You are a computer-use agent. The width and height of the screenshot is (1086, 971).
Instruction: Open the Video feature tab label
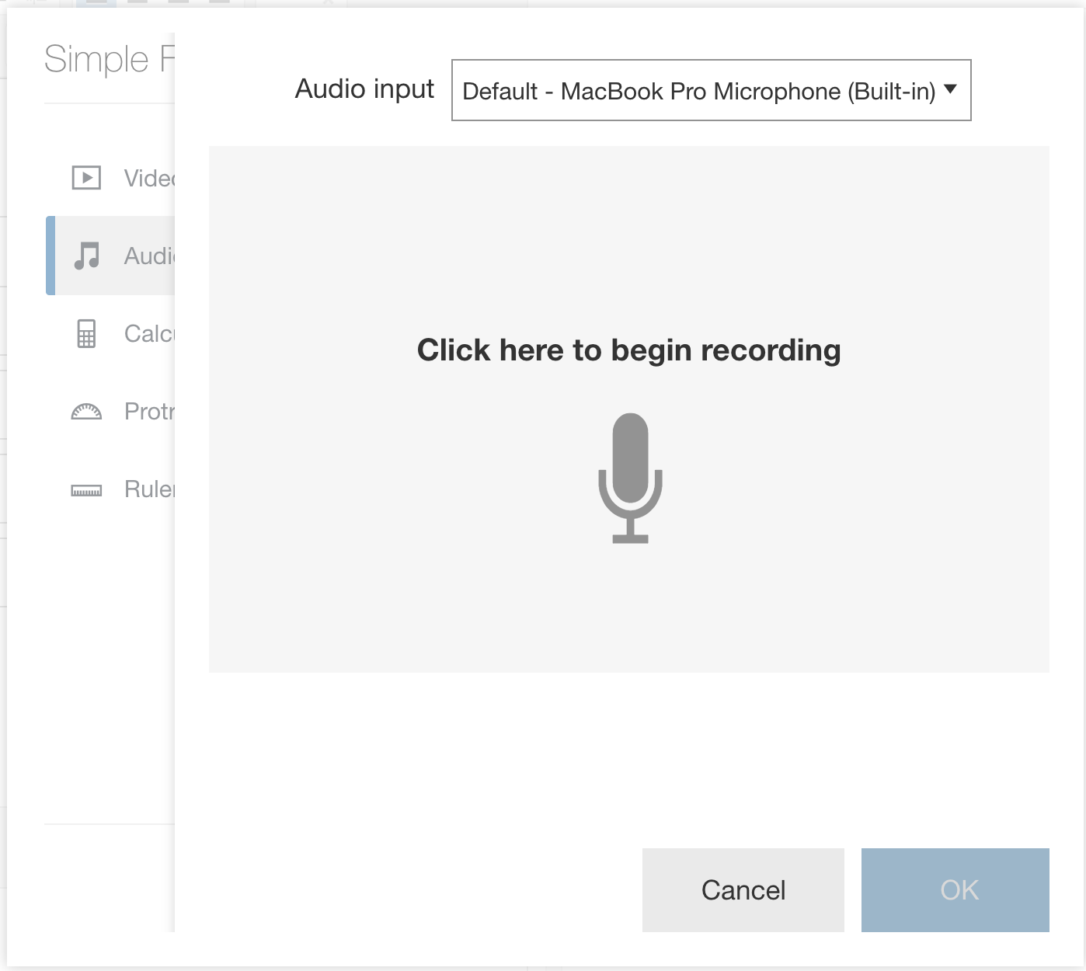pos(149,178)
